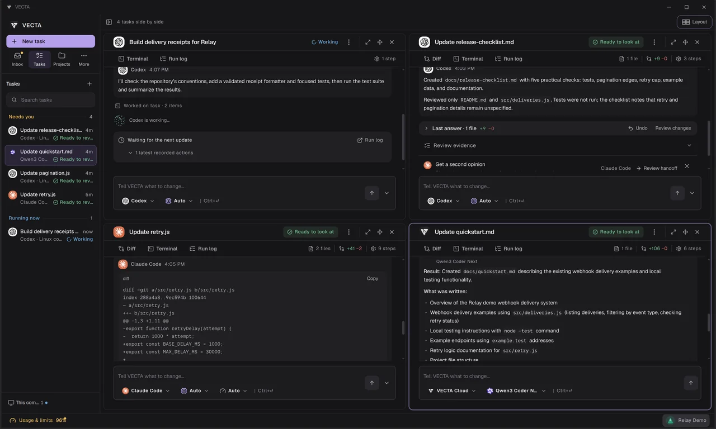Open the More menu in sidebar
This screenshot has height=429, width=716.
[x=84, y=59]
